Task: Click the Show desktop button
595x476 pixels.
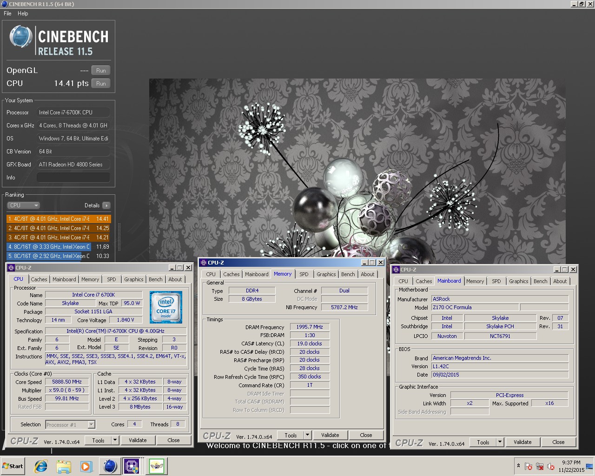Action: pyautogui.click(x=589, y=466)
